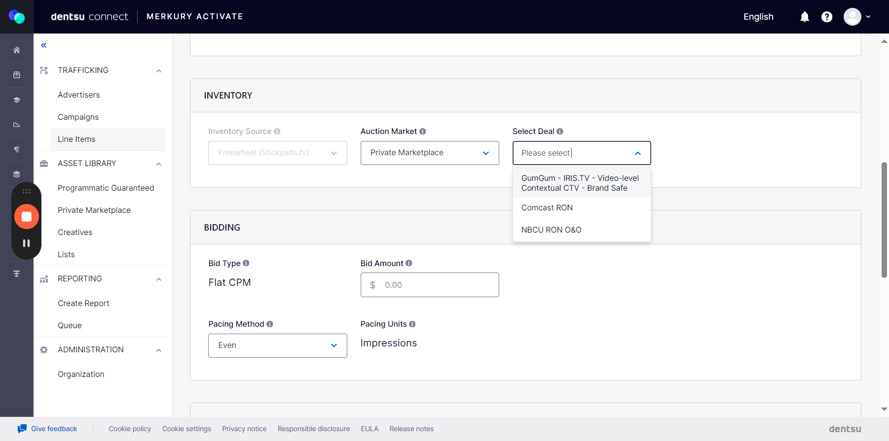Select NBCU RON O&O deal option

582,230
